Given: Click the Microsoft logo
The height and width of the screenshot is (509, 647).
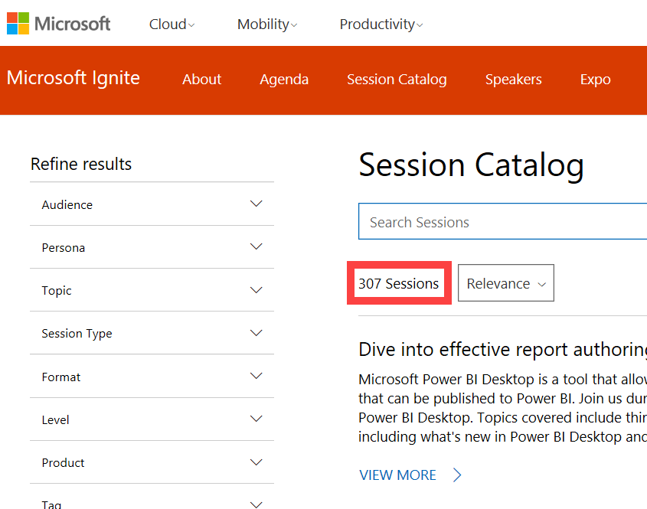Looking at the screenshot, I should pos(59,23).
